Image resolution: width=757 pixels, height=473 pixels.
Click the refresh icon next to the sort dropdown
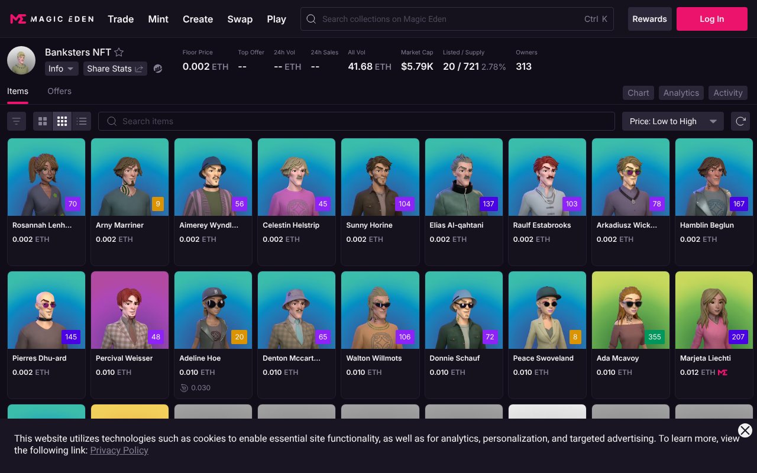[740, 121]
